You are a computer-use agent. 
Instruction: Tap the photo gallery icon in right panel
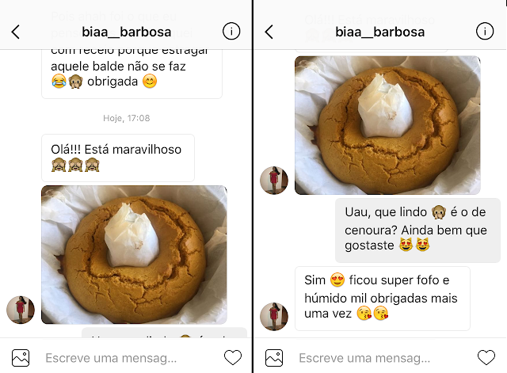pos(274,358)
